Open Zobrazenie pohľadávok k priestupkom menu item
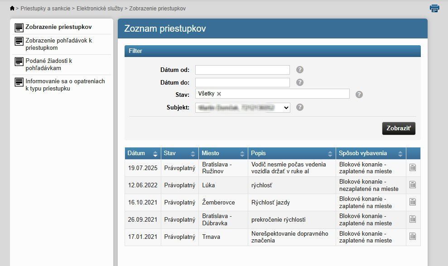The width and height of the screenshot is (448, 266). 58,44
